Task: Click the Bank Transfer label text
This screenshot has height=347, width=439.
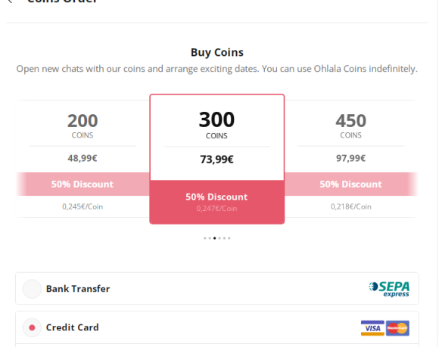Action: click(78, 289)
